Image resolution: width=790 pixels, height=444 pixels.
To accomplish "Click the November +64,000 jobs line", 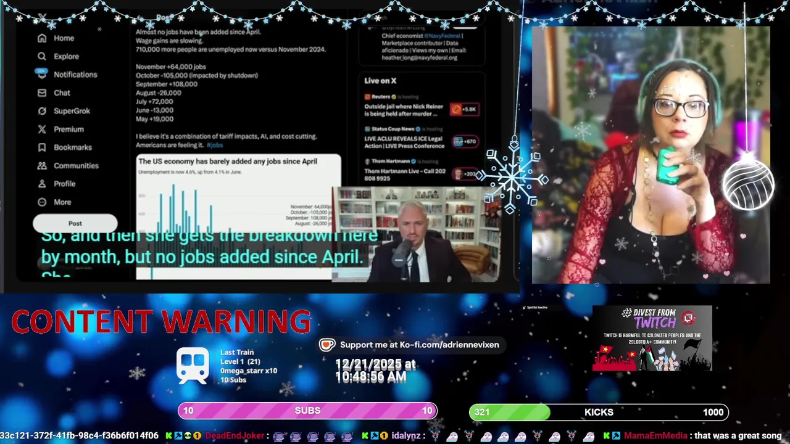I will pos(171,67).
